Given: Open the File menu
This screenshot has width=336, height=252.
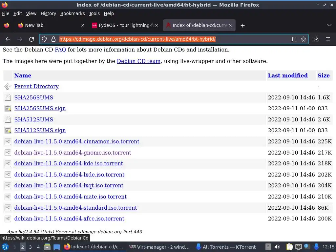Looking at the screenshot, I should click(6, 13).
